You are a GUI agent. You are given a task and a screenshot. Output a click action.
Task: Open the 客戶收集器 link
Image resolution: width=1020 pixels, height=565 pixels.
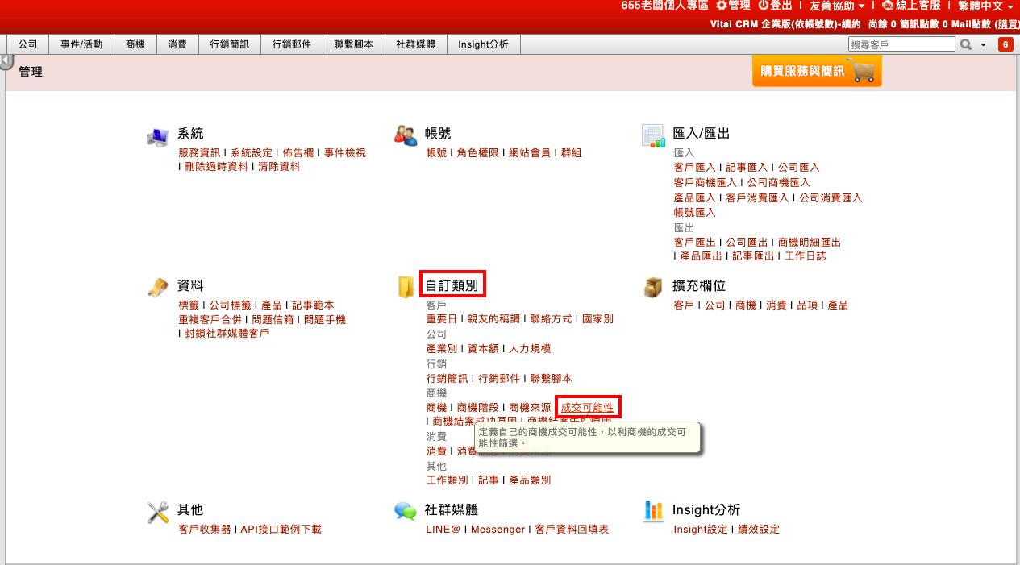pos(205,529)
